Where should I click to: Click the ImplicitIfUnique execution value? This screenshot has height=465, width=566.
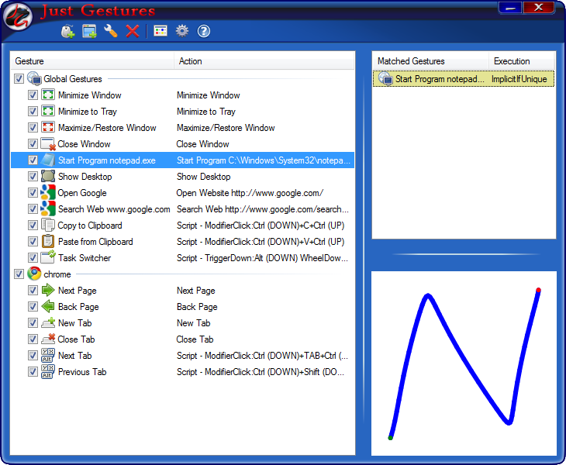[519, 79]
